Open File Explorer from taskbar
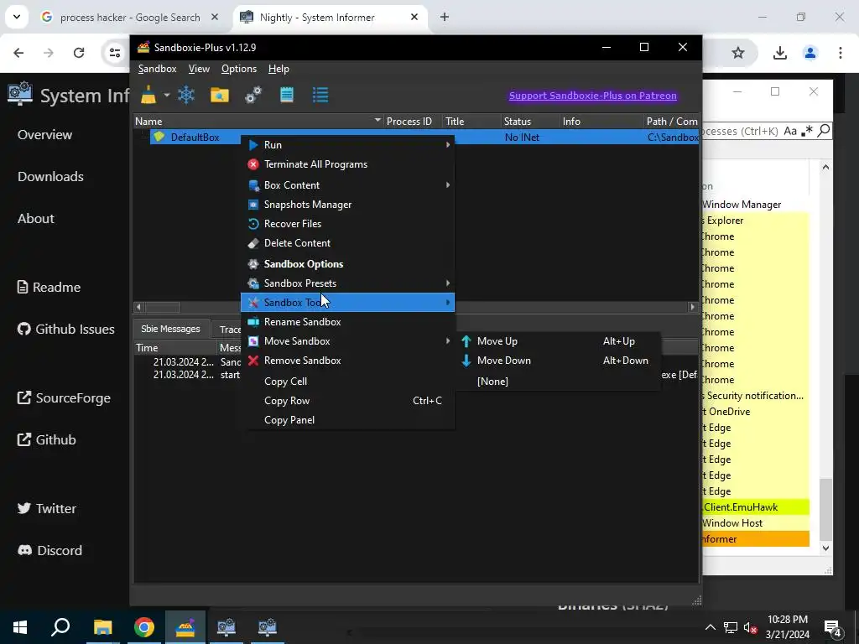 102,627
